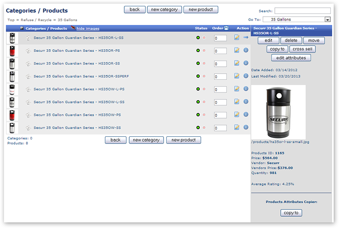
Task: Click the edit icon for HS35OW-SS row
Action: click(x=237, y=127)
